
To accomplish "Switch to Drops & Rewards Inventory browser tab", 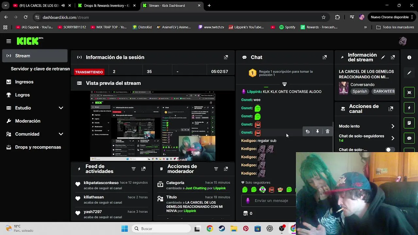I will pyautogui.click(x=107, y=6).
